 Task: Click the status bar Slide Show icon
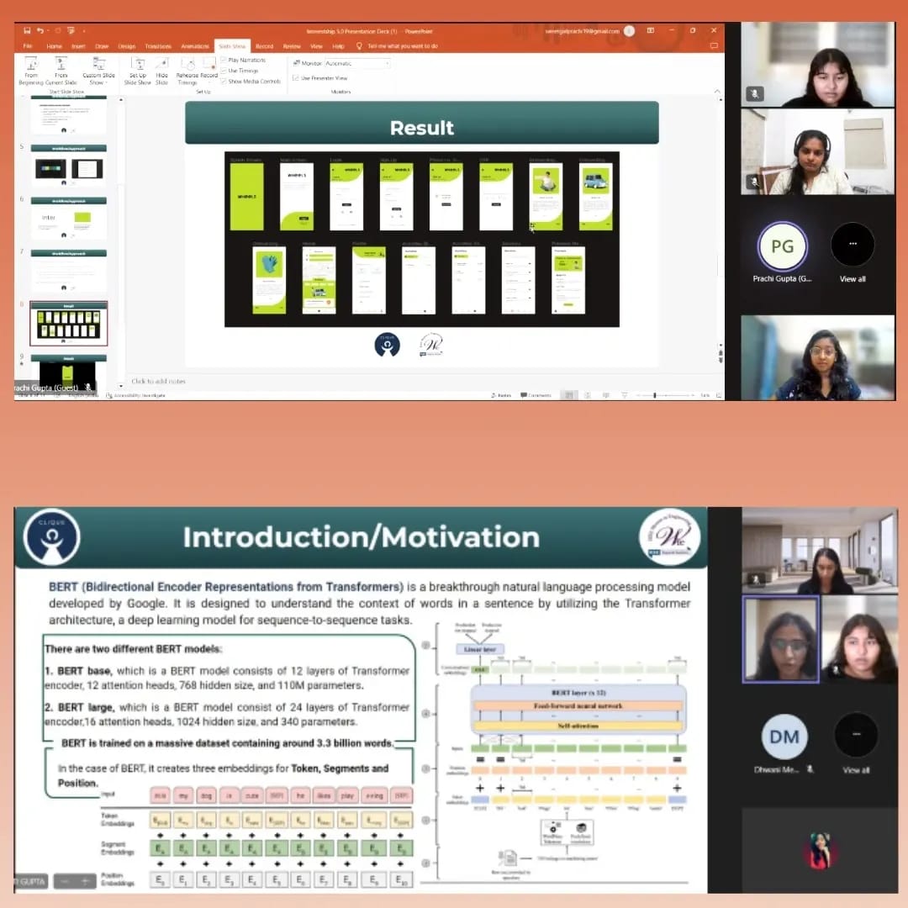pyautogui.click(x=624, y=395)
